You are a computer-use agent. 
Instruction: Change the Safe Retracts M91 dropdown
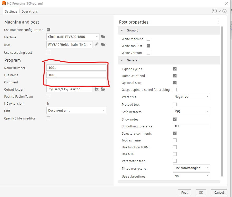pyautogui.click(x=191, y=111)
